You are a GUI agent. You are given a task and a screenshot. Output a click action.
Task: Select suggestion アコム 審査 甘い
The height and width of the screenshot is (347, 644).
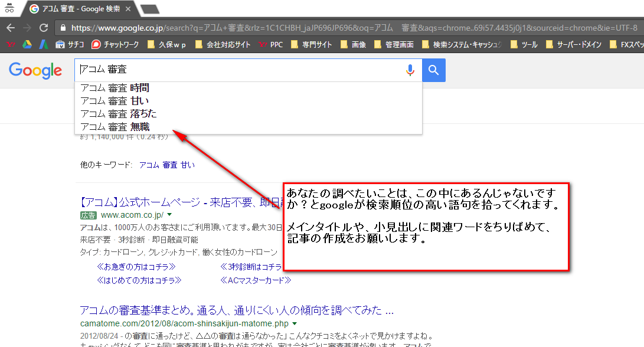249,100
